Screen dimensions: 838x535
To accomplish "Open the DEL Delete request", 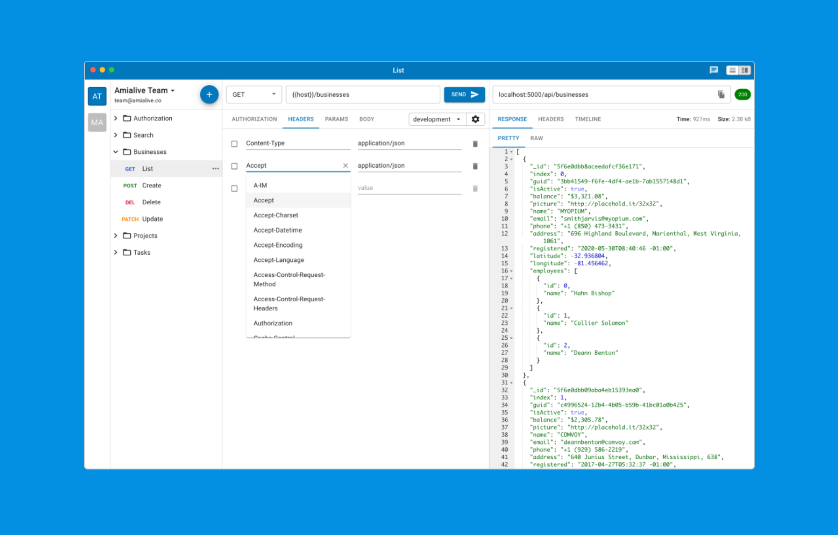I will click(x=166, y=202).
